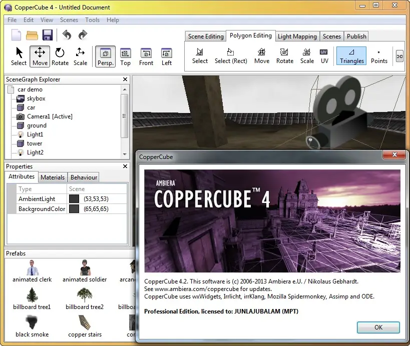The image size is (410, 346).
Task: Open the View menu
Action: 47,20
